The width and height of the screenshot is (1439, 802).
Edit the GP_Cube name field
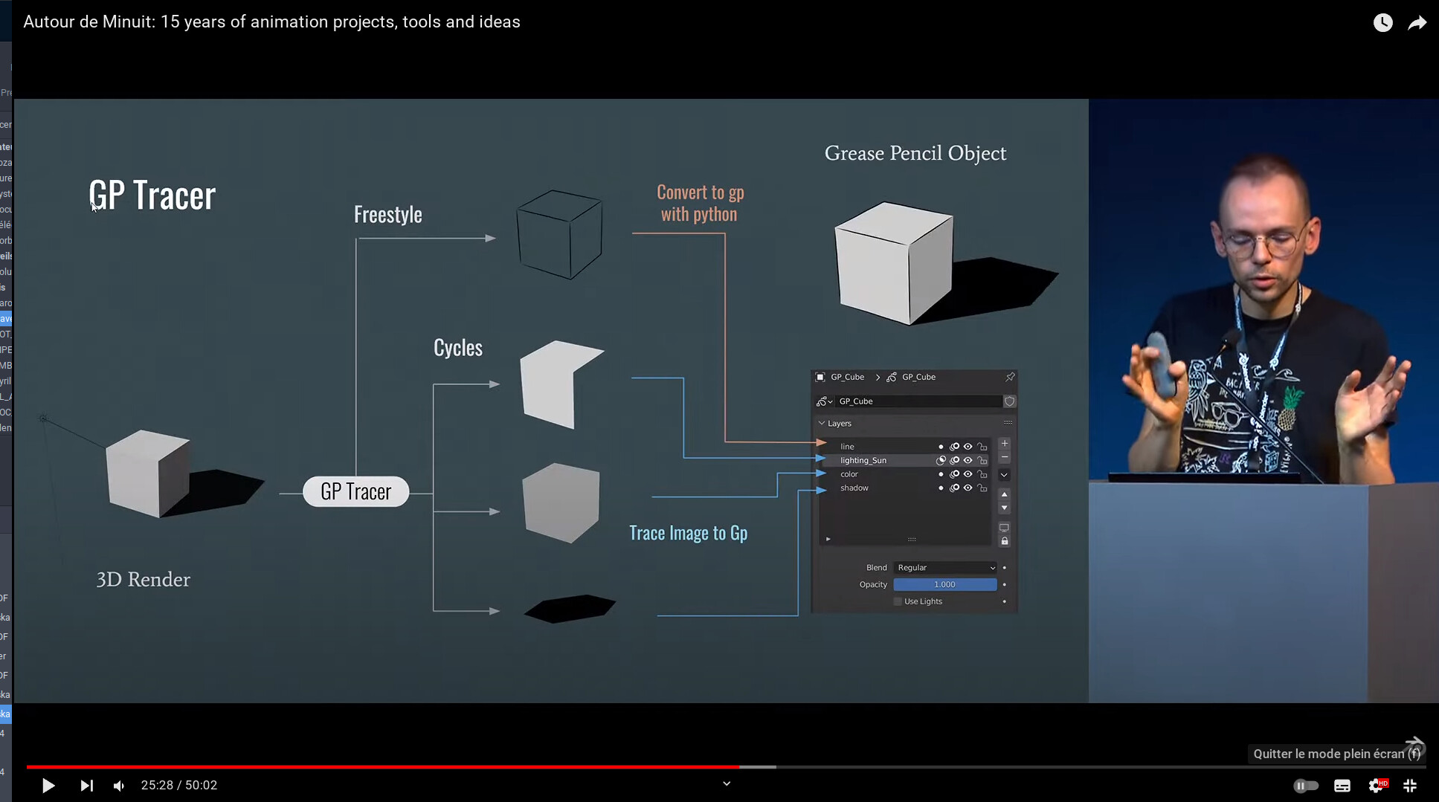(919, 401)
